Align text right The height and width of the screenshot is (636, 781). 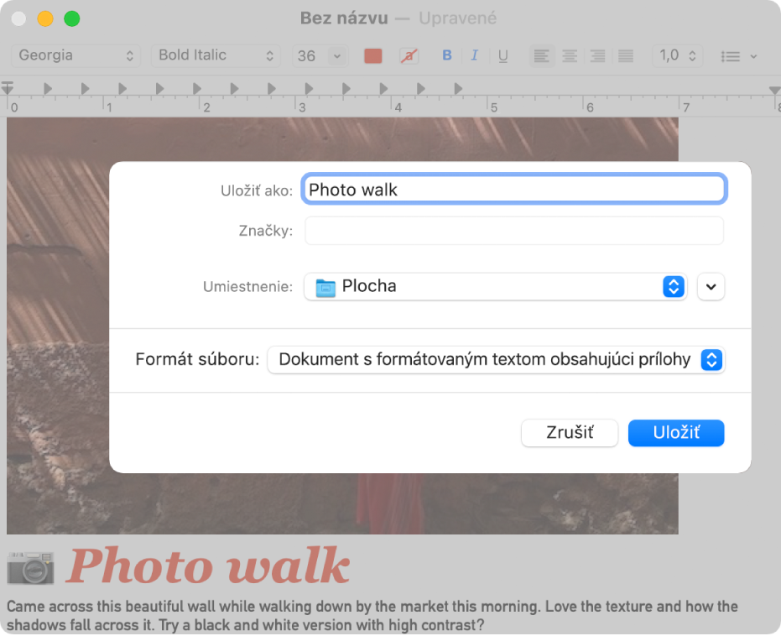tap(597, 55)
